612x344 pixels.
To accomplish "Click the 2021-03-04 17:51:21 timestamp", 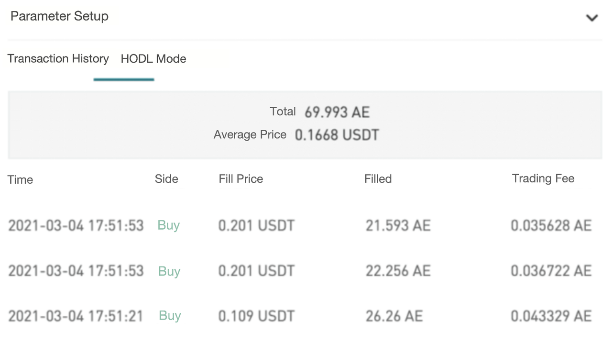I will (76, 316).
